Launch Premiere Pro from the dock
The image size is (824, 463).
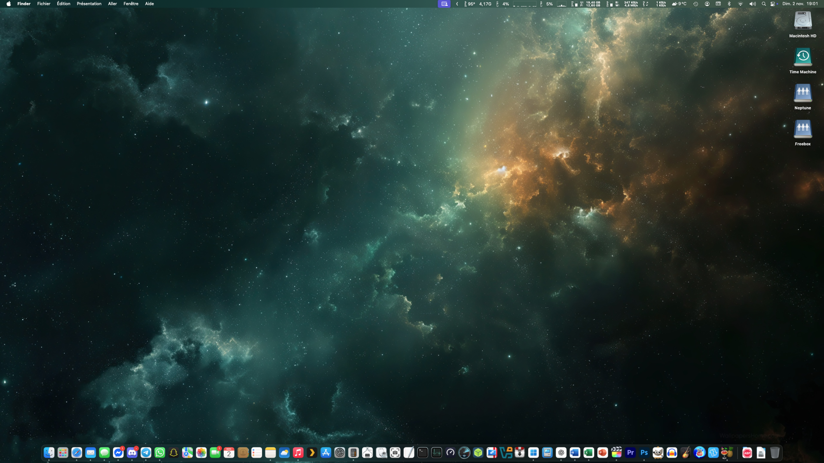[630, 453]
